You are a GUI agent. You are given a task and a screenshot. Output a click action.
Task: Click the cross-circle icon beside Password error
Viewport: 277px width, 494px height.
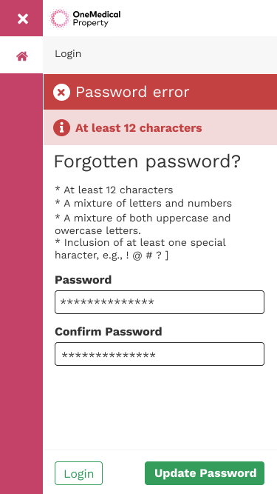pos(61,93)
